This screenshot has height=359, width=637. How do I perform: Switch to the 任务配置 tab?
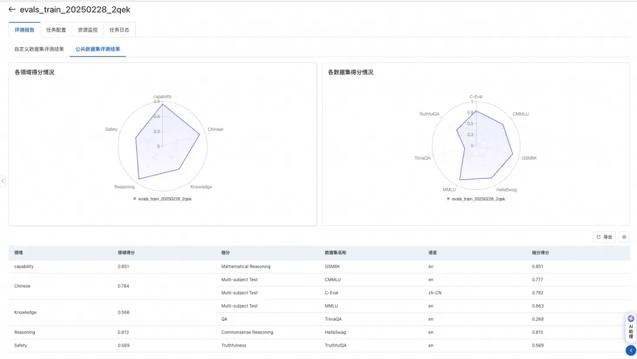point(56,29)
